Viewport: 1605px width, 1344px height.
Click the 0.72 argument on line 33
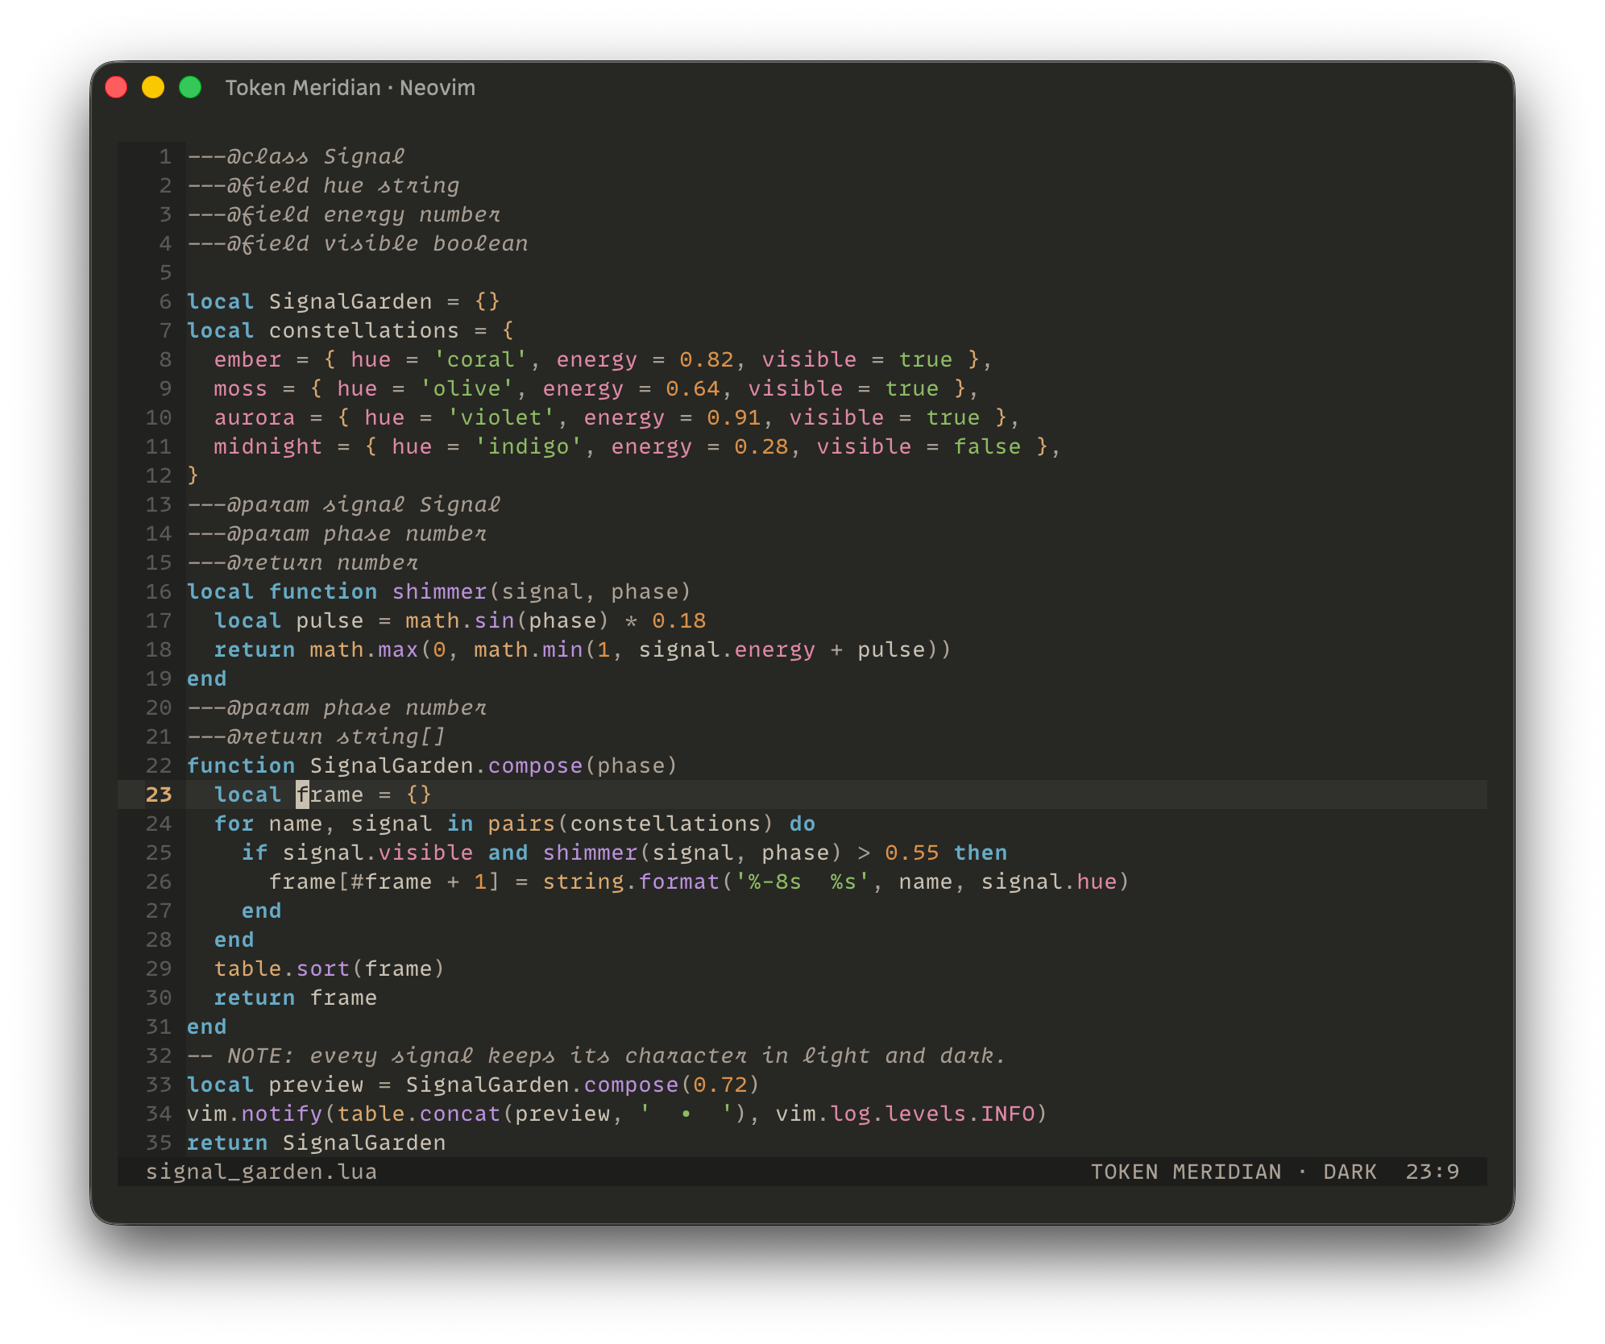(720, 1085)
